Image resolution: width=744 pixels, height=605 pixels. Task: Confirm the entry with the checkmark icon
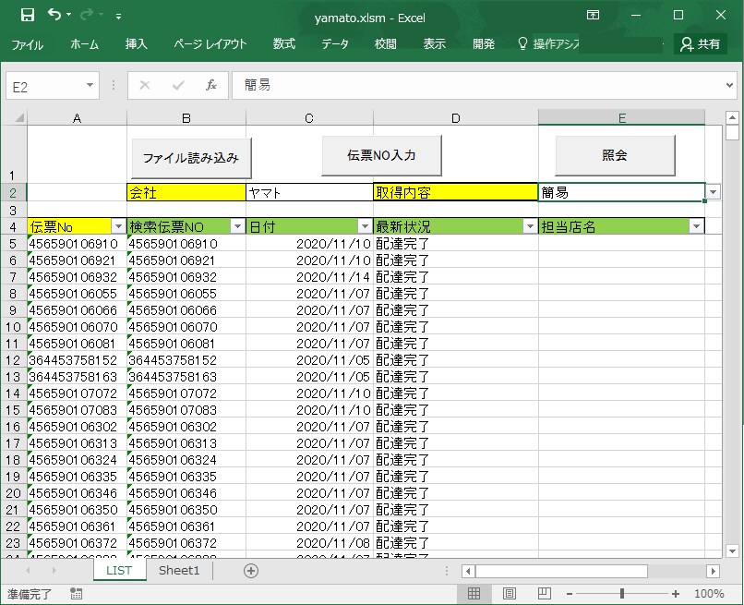(x=178, y=86)
